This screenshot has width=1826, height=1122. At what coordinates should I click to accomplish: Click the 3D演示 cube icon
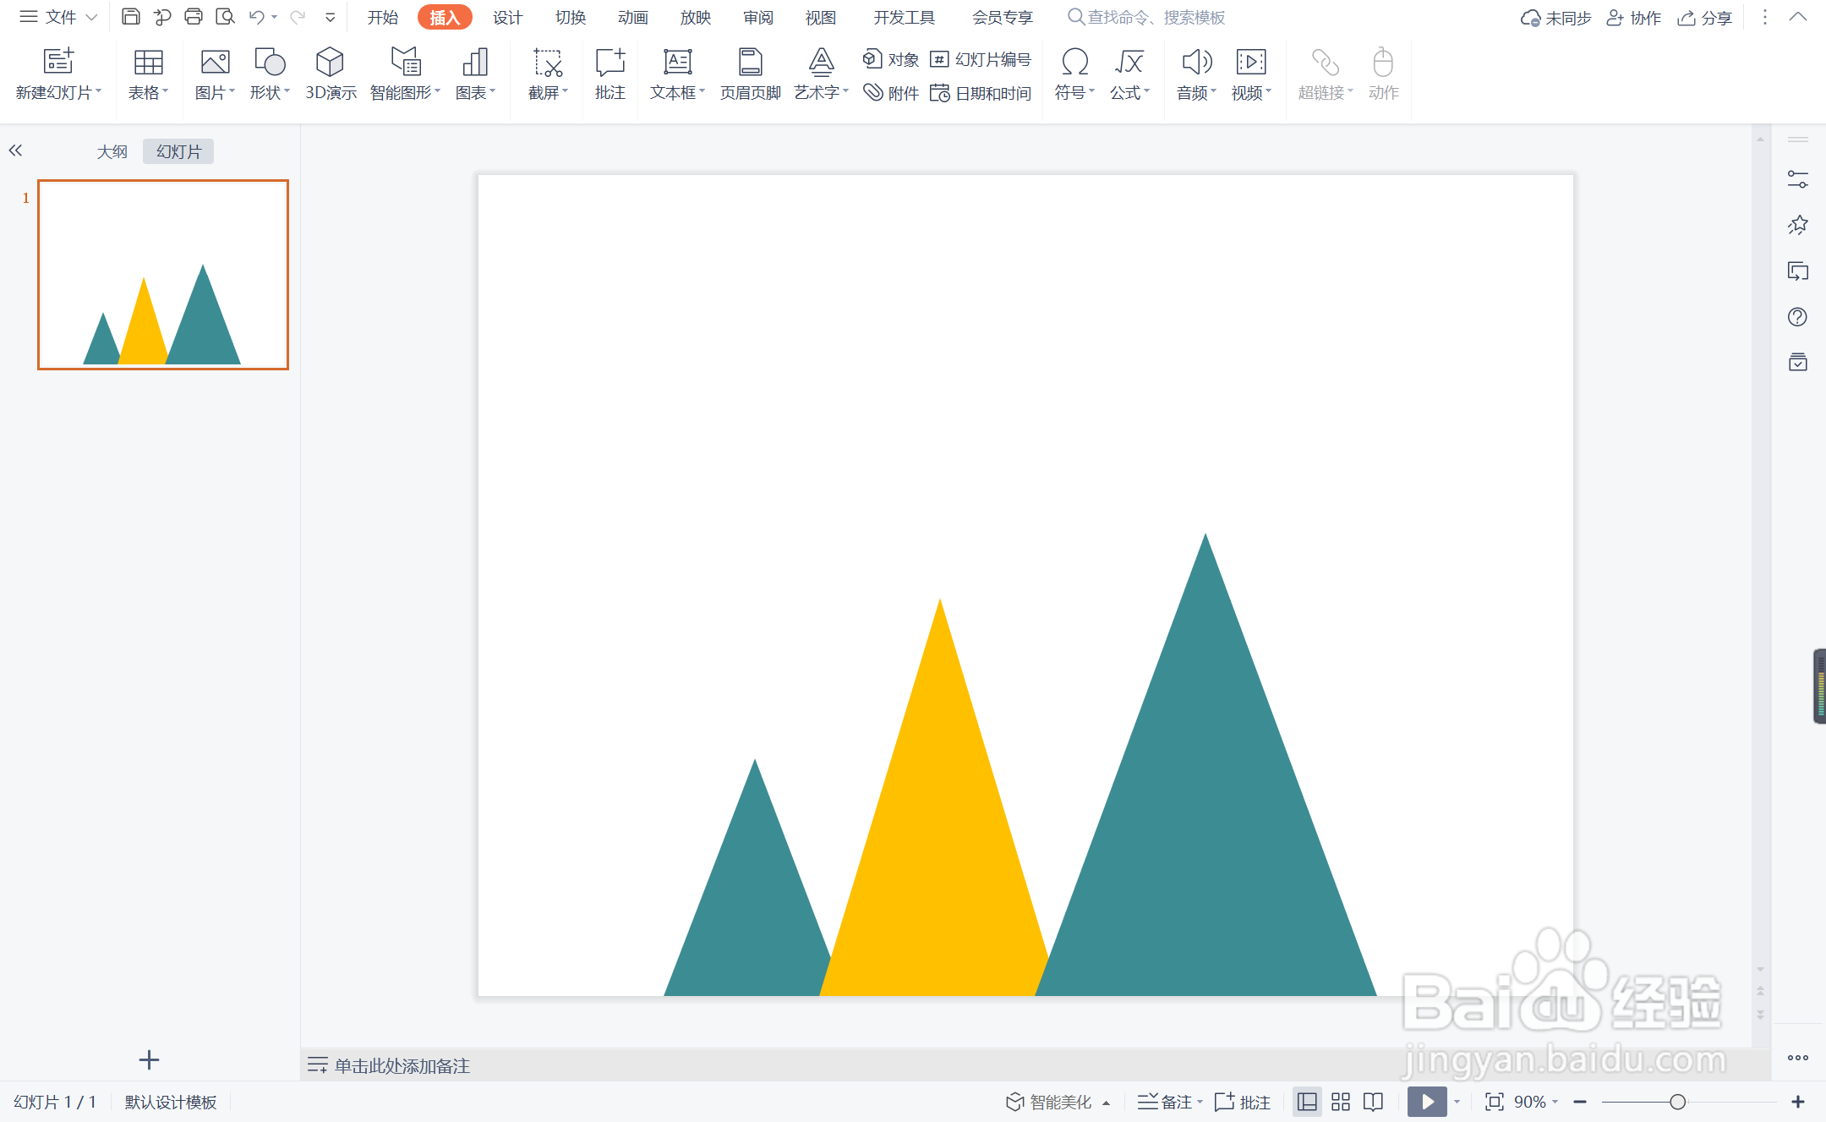click(x=330, y=62)
